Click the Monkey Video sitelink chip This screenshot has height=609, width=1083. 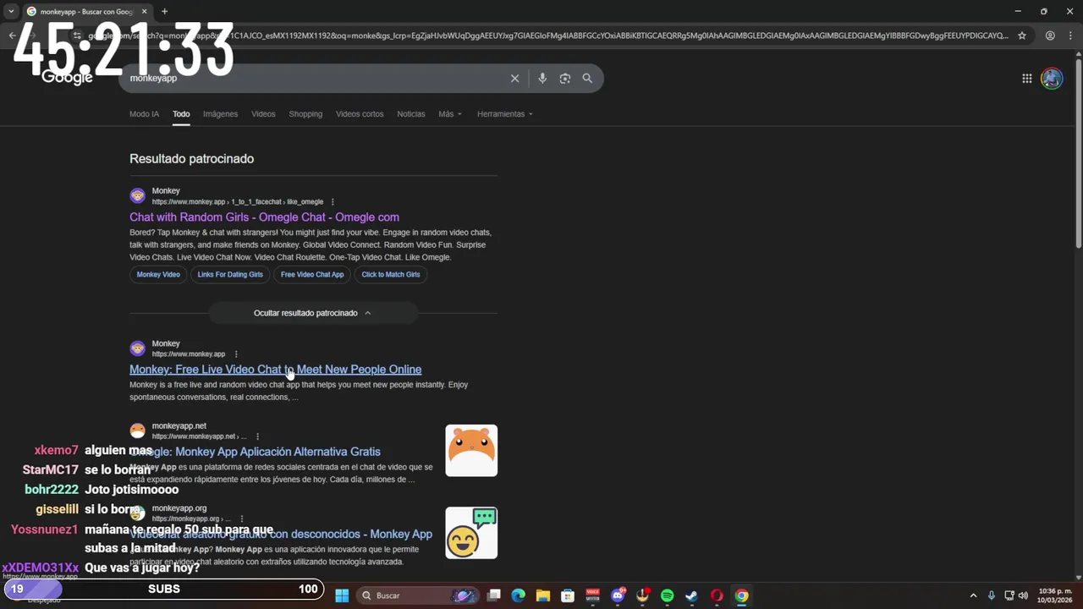[158, 274]
